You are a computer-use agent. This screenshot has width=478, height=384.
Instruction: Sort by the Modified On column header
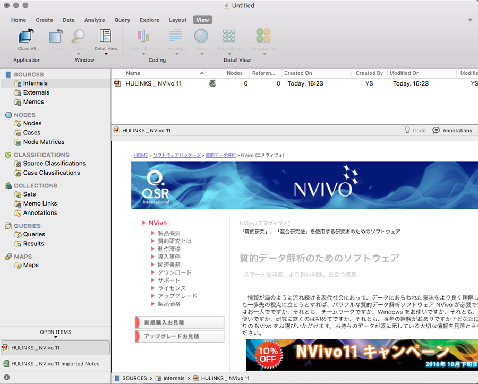pyautogui.click(x=422, y=73)
